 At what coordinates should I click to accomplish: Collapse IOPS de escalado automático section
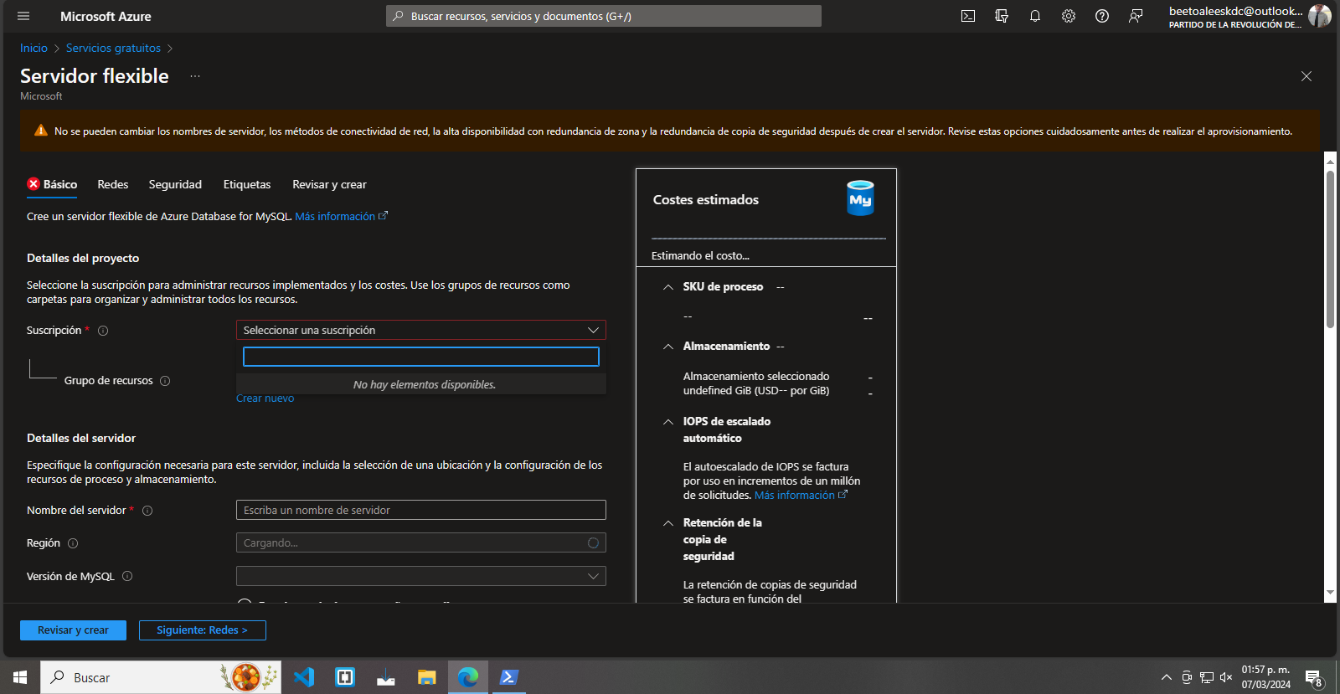(x=668, y=422)
